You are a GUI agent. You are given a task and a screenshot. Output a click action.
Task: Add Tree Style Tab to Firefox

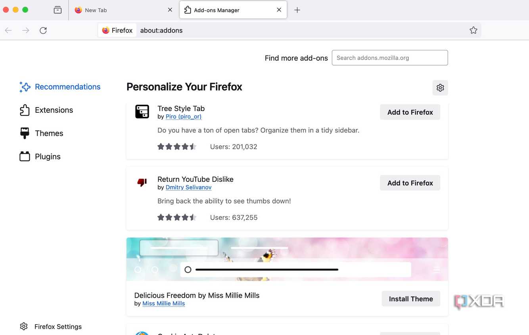[x=410, y=112]
